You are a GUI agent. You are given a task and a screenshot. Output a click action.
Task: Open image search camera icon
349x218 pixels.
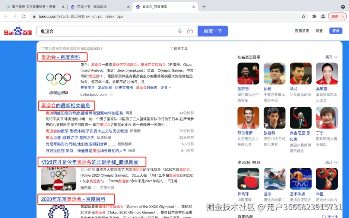tap(190, 31)
